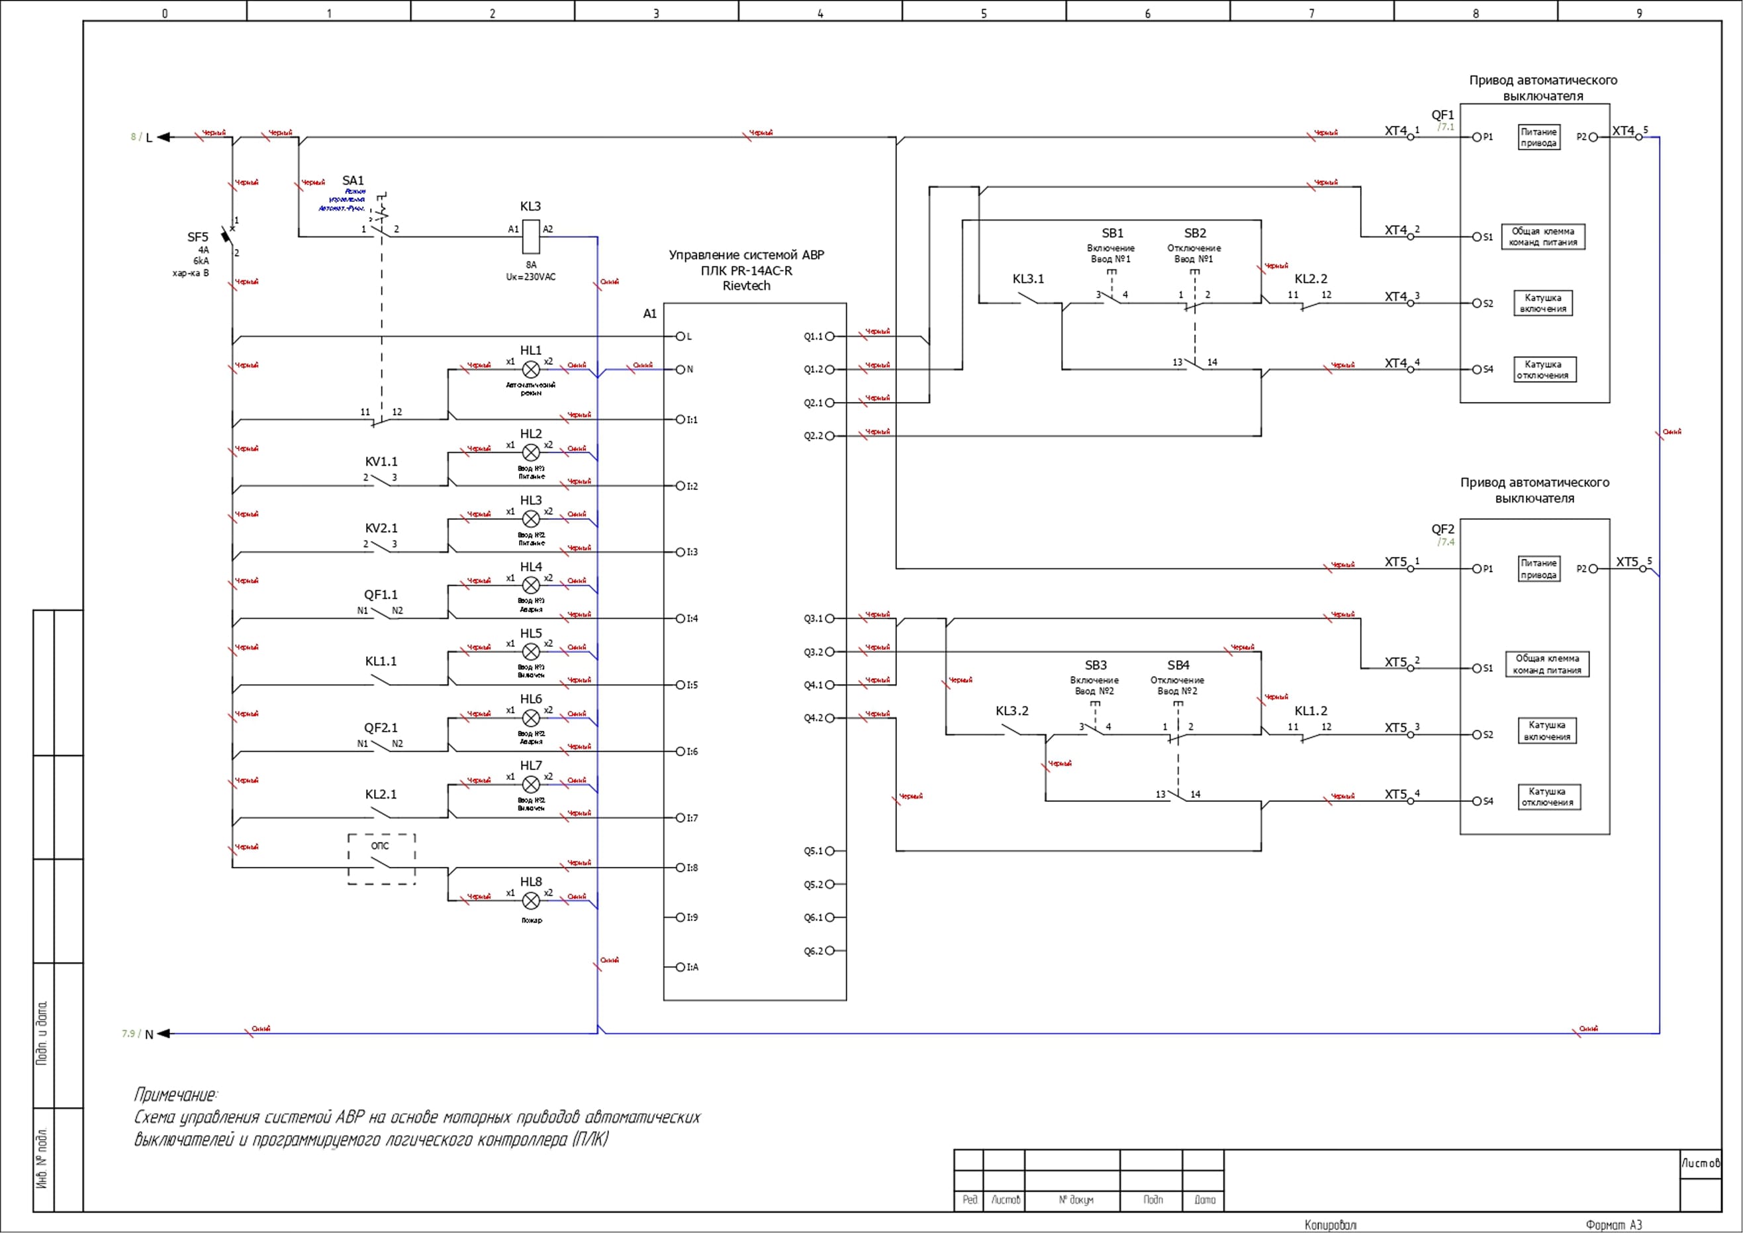Viewport: 1743px width, 1233px height.
Task: Click the dashed ОПС contact box
Action: pyautogui.click(x=381, y=859)
